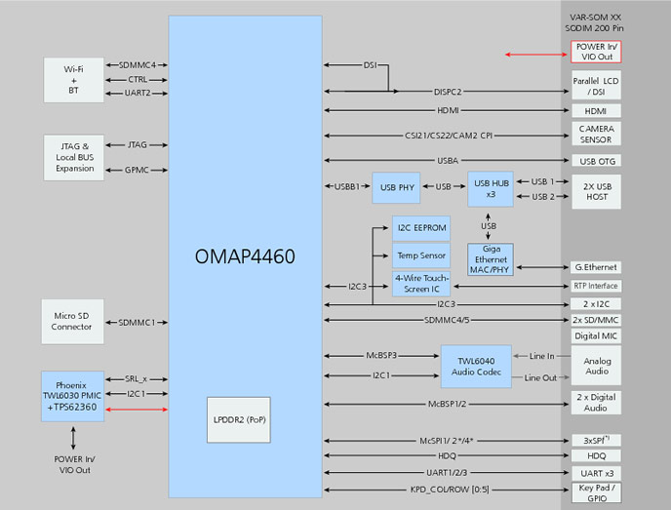The width and height of the screenshot is (671, 510).
Task: Click the Key Pad / GPIO pin box
Action: (x=596, y=492)
